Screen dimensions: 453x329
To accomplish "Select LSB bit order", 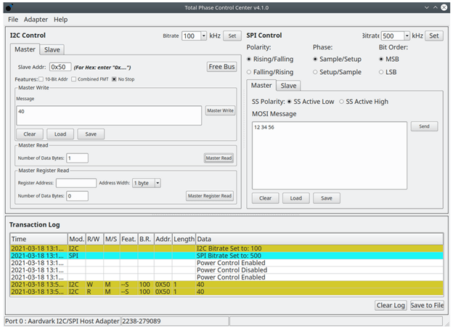I will (x=381, y=72).
